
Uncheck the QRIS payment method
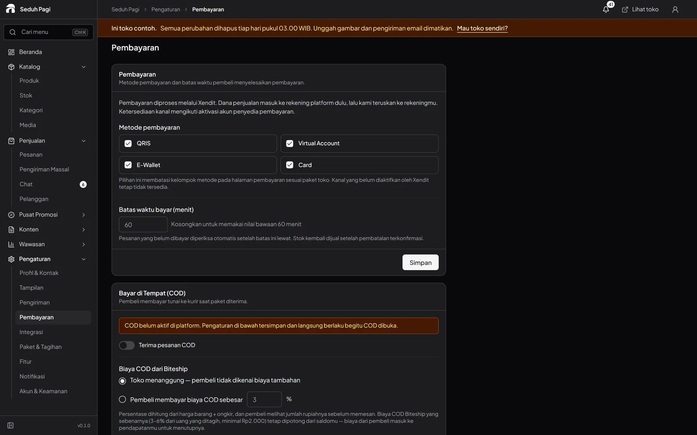click(128, 144)
